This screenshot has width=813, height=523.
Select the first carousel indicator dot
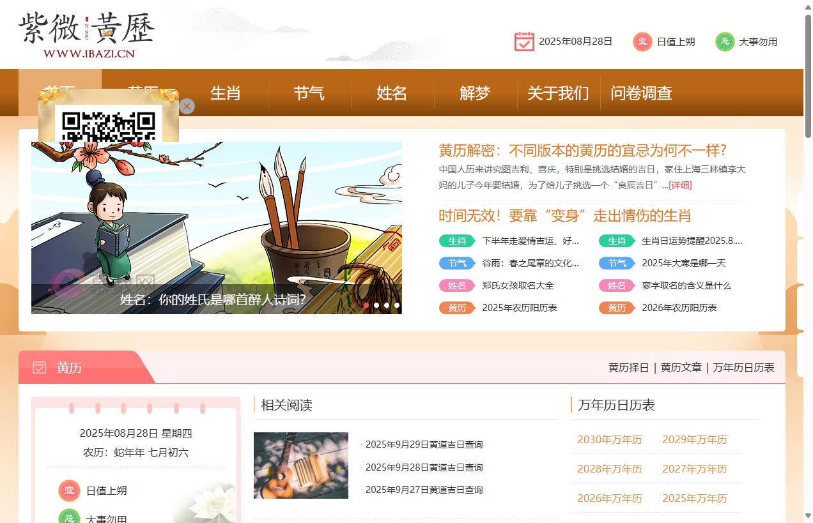pos(366,305)
